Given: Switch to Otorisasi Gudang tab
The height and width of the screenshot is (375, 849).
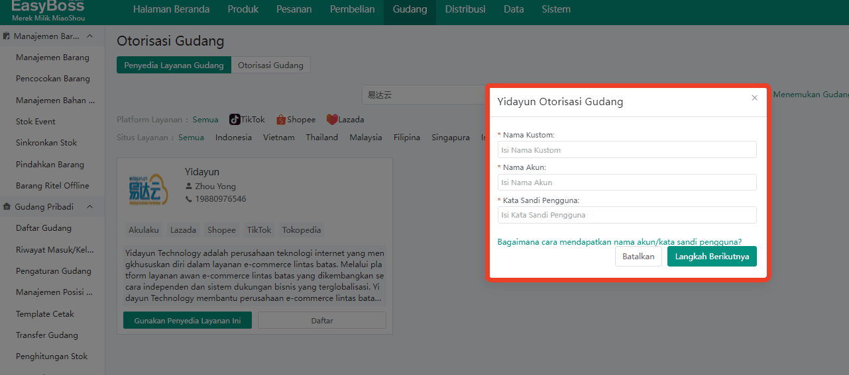Looking at the screenshot, I should coord(270,65).
